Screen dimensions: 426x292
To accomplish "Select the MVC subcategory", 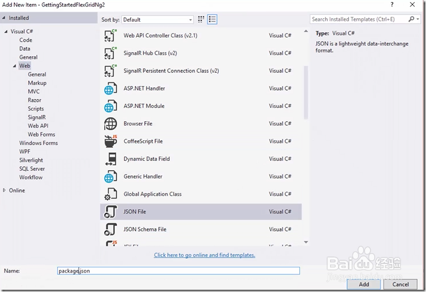I will point(33,92).
